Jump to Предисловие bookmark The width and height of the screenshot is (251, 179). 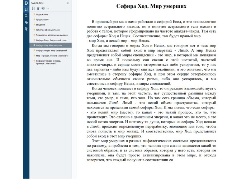click(43, 20)
